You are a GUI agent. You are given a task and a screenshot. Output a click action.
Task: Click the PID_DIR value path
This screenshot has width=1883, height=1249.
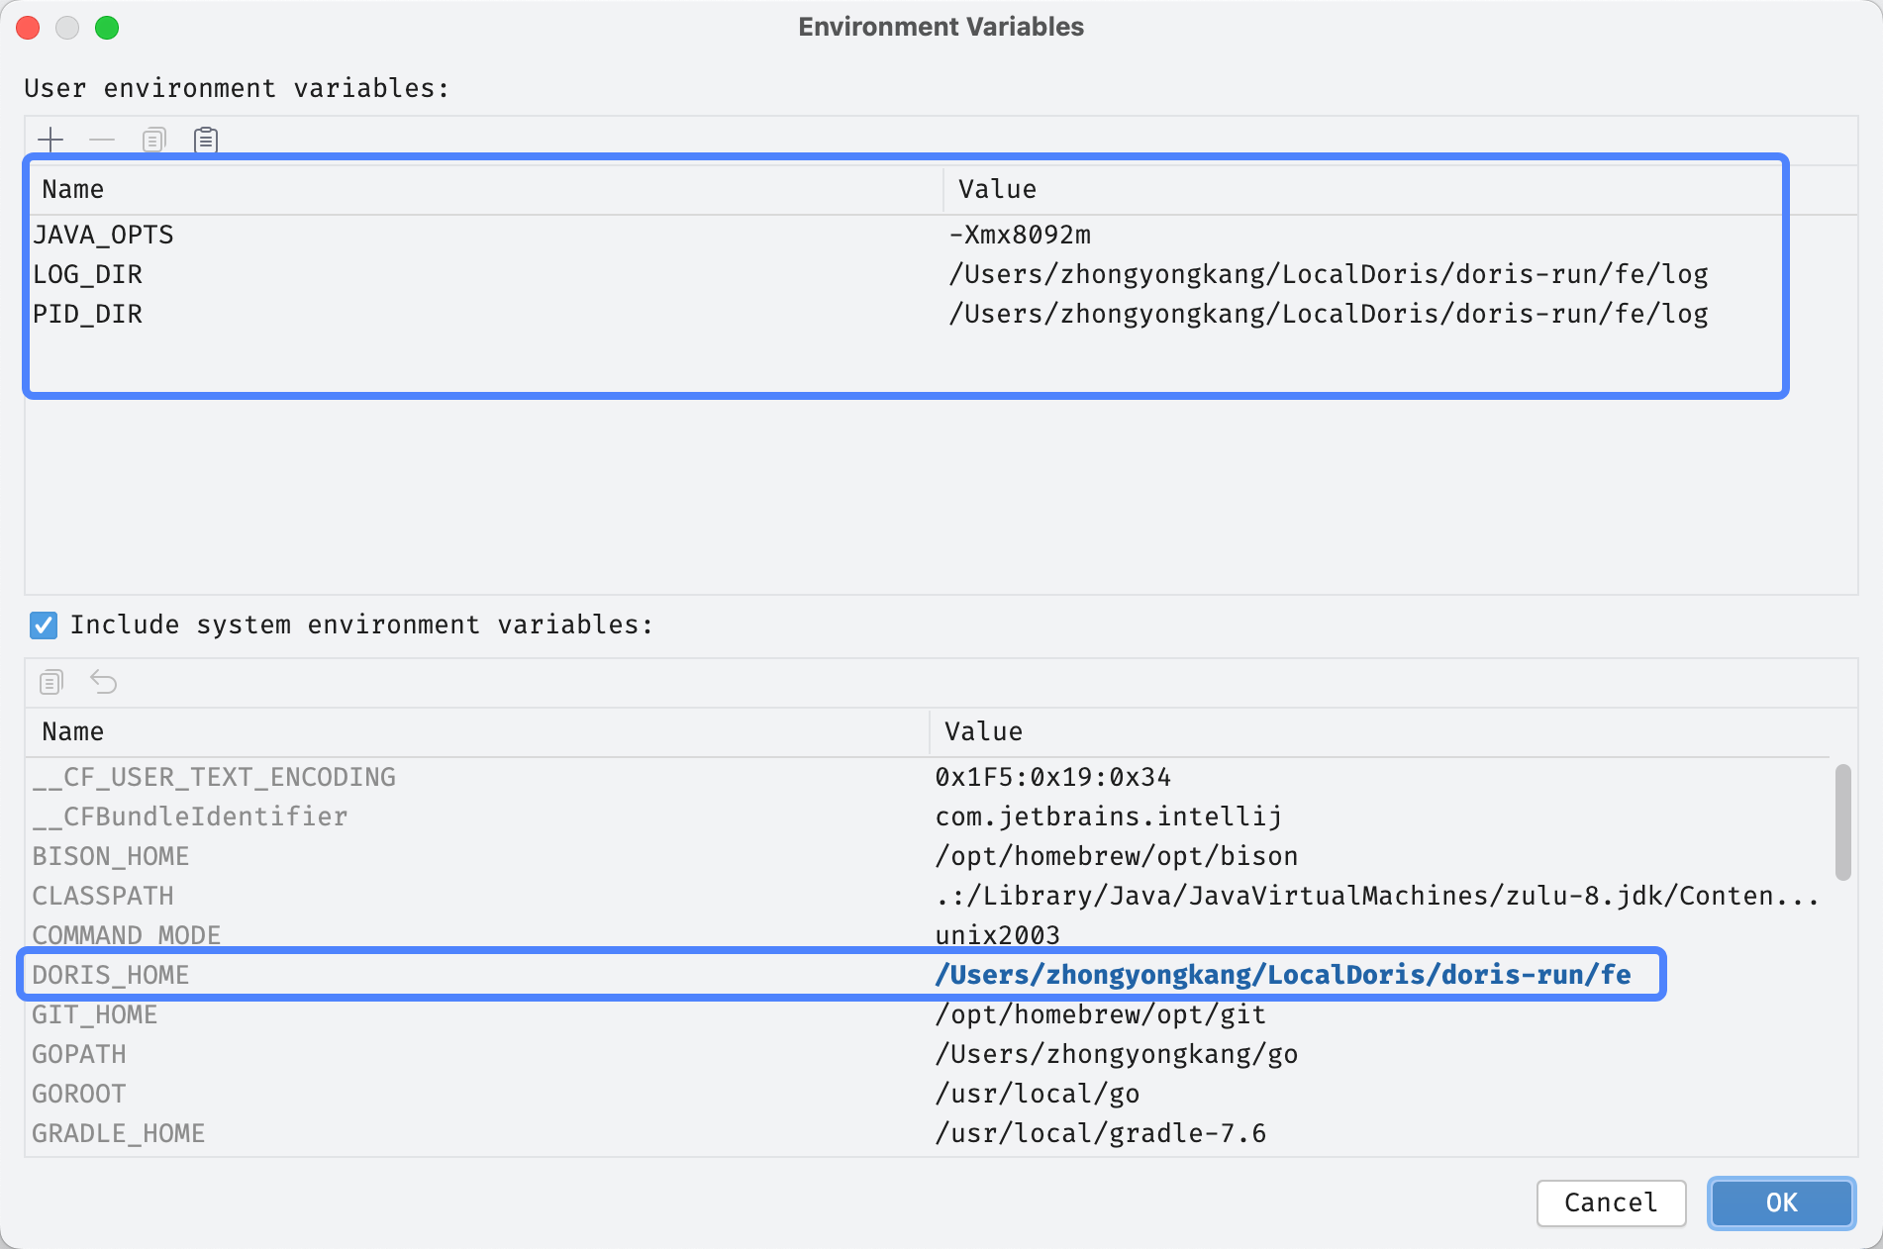coord(1328,314)
